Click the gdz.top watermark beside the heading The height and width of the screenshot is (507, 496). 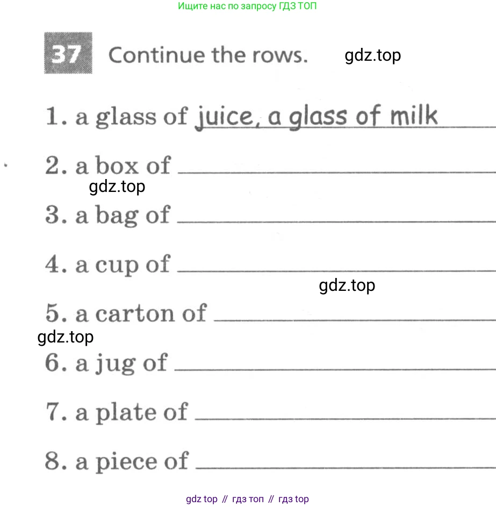373,55
